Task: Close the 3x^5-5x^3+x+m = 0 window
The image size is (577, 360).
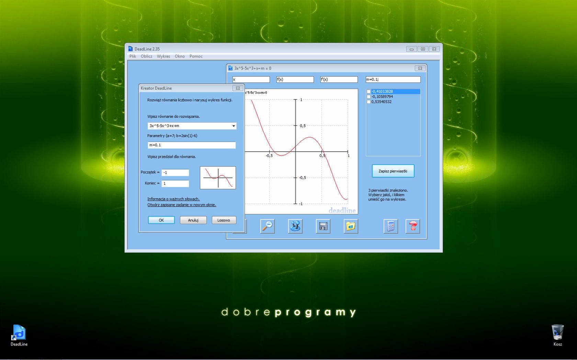Action: pyautogui.click(x=420, y=68)
